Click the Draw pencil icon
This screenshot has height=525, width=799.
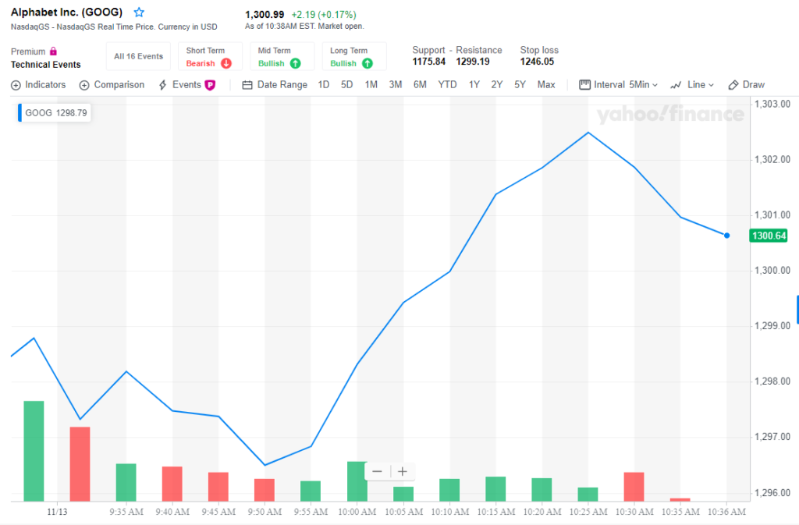point(733,85)
